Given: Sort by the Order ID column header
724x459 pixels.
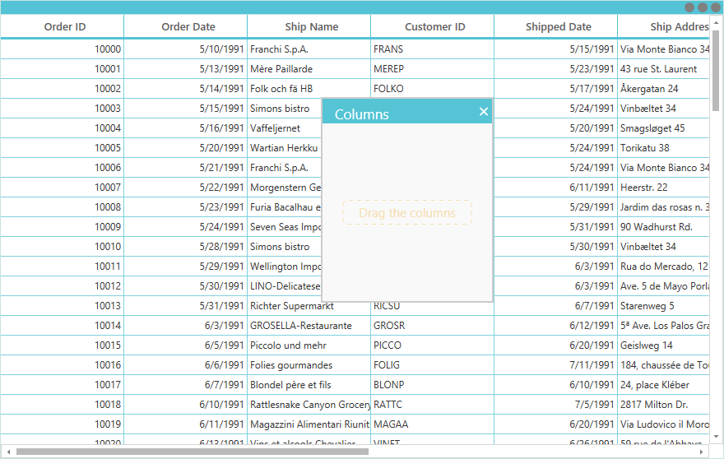Looking at the screenshot, I should pos(64,26).
